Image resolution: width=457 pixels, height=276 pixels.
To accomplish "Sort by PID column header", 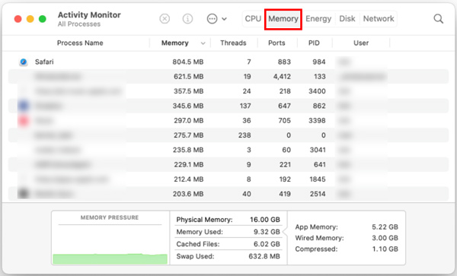I will pos(314,43).
